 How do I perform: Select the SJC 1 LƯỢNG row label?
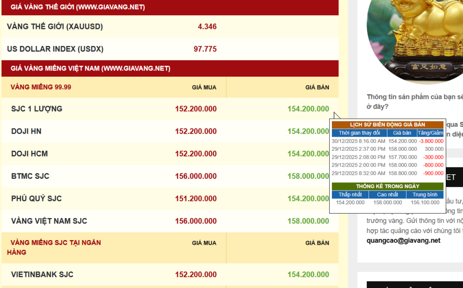pos(37,109)
